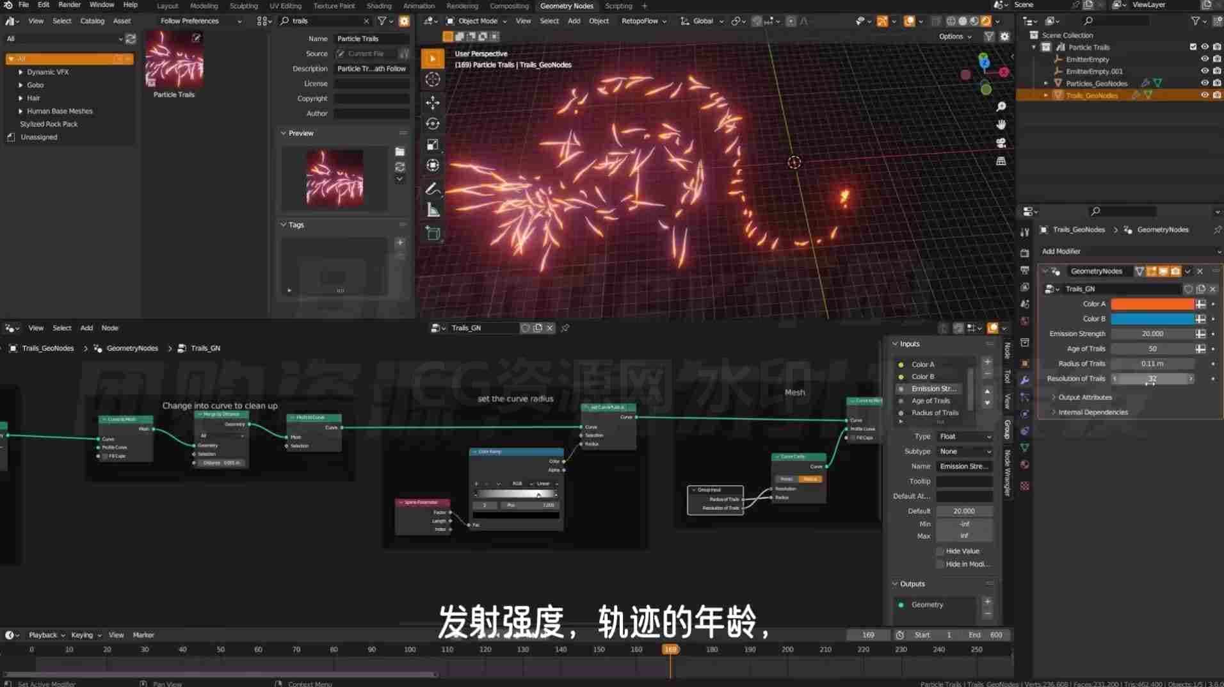Image resolution: width=1224 pixels, height=687 pixels.
Task: Enable the Hide in Modifier checkbox
Action: tap(940, 564)
